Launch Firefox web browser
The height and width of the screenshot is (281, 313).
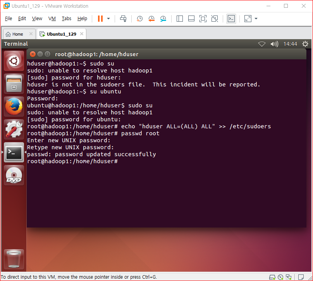click(14, 107)
